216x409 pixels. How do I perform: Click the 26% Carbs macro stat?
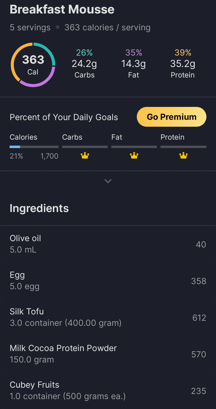[84, 64]
